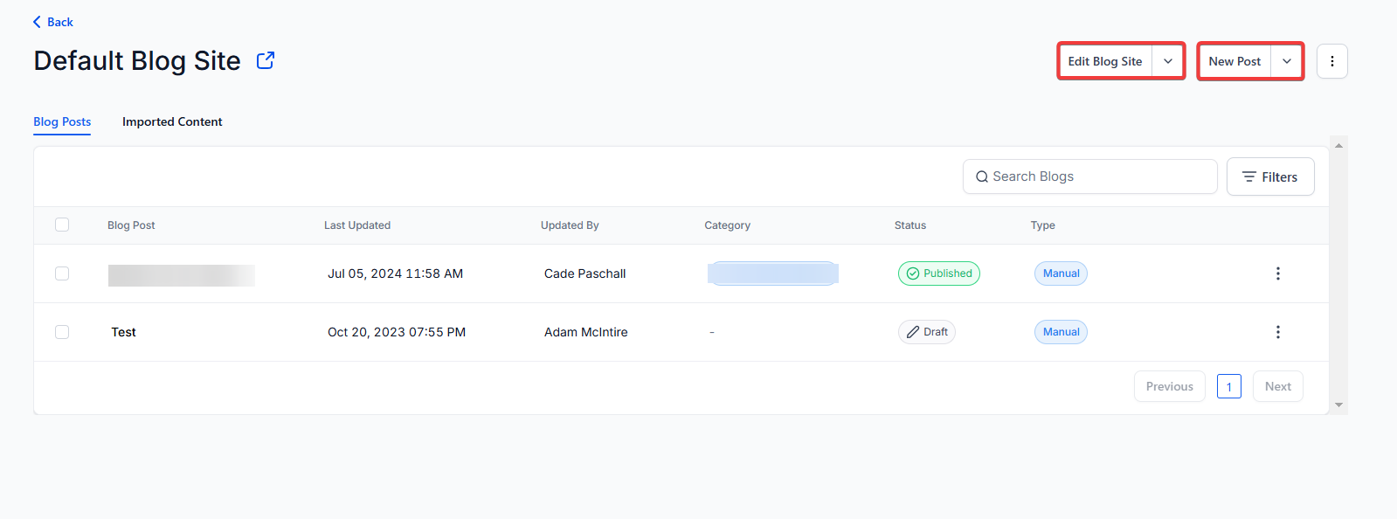This screenshot has width=1397, height=519.
Task: Click the scrollbar down arrow
Action: (1338, 405)
